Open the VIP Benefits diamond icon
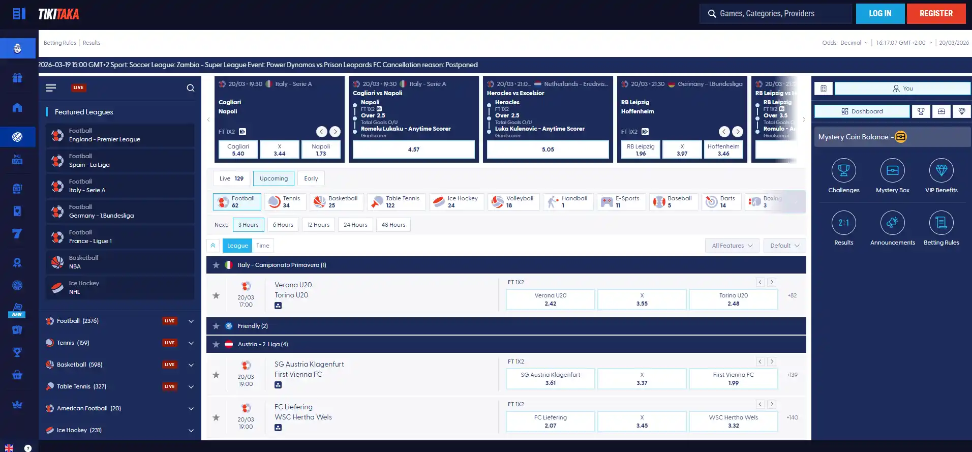Screen dimensions: 972x452 (941, 170)
